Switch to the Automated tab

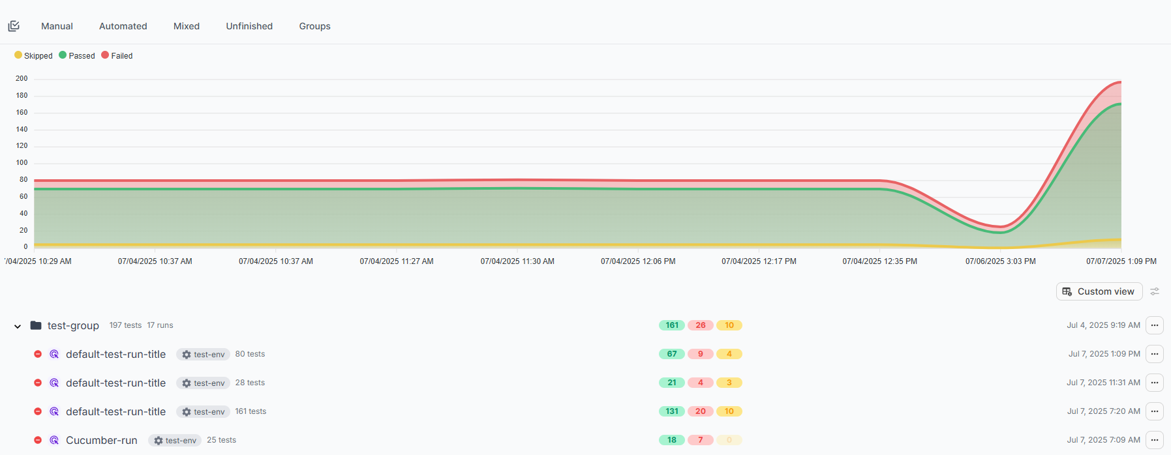pos(123,26)
